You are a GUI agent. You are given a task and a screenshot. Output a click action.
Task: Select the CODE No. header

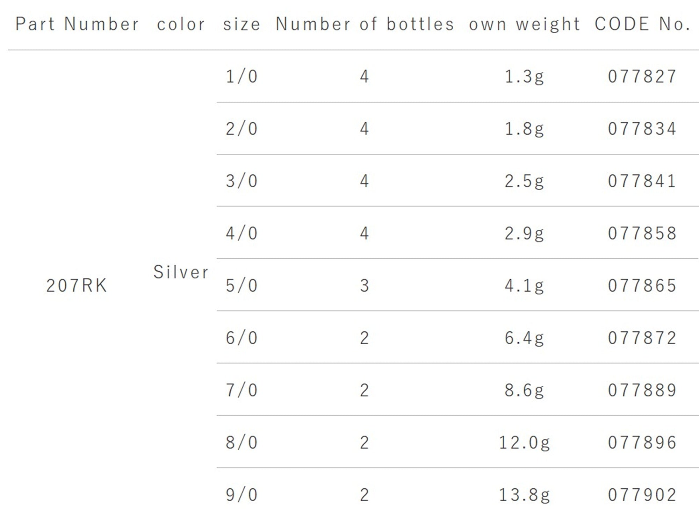[x=643, y=24]
